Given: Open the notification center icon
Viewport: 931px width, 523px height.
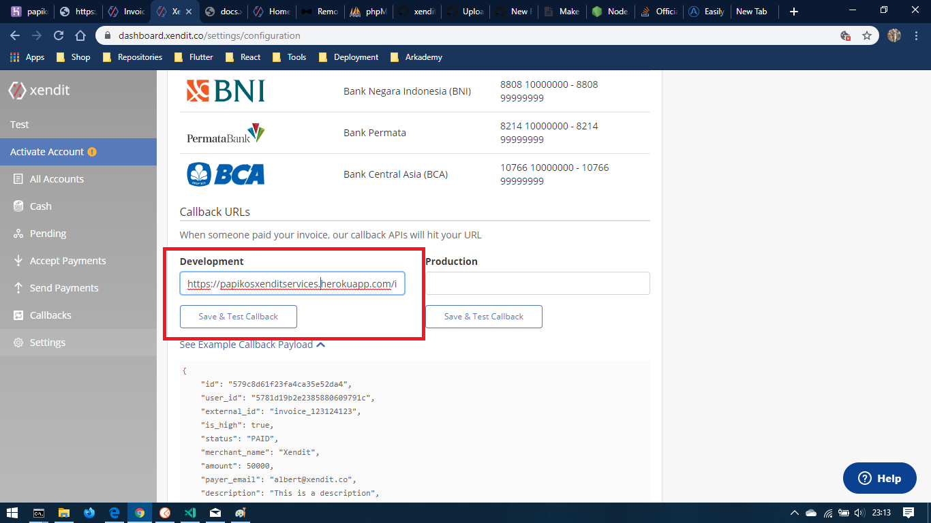Looking at the screenshot, I should click(909, 513).
